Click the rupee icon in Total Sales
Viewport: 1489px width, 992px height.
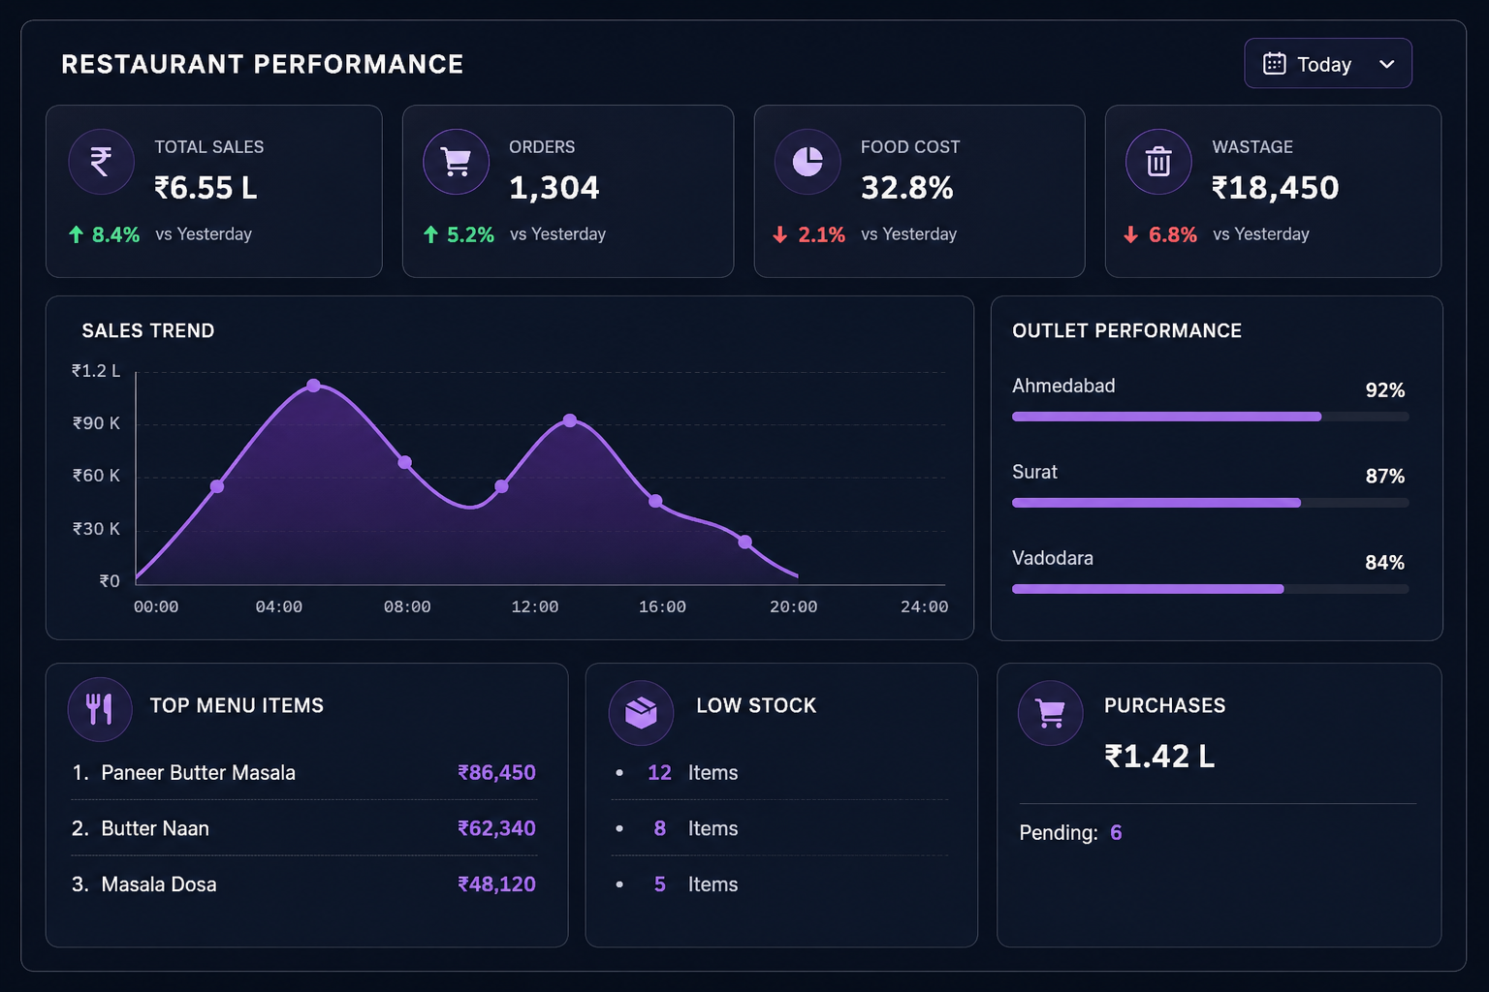[101, 162]
